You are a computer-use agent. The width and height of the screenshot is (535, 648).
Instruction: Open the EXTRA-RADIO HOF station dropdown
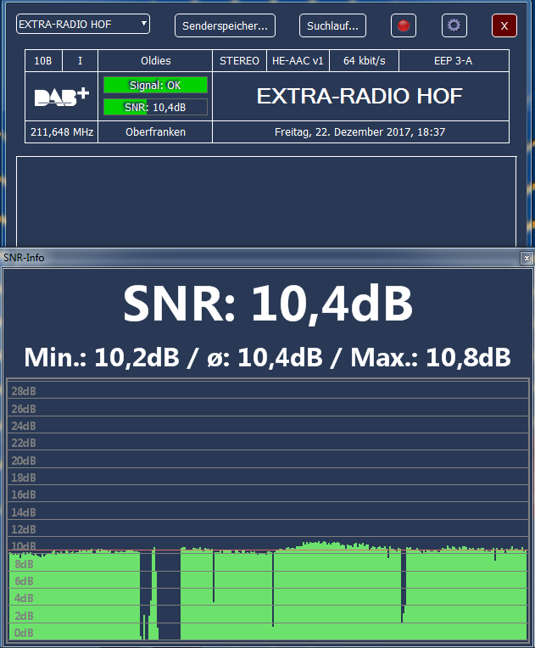[83, 25]
